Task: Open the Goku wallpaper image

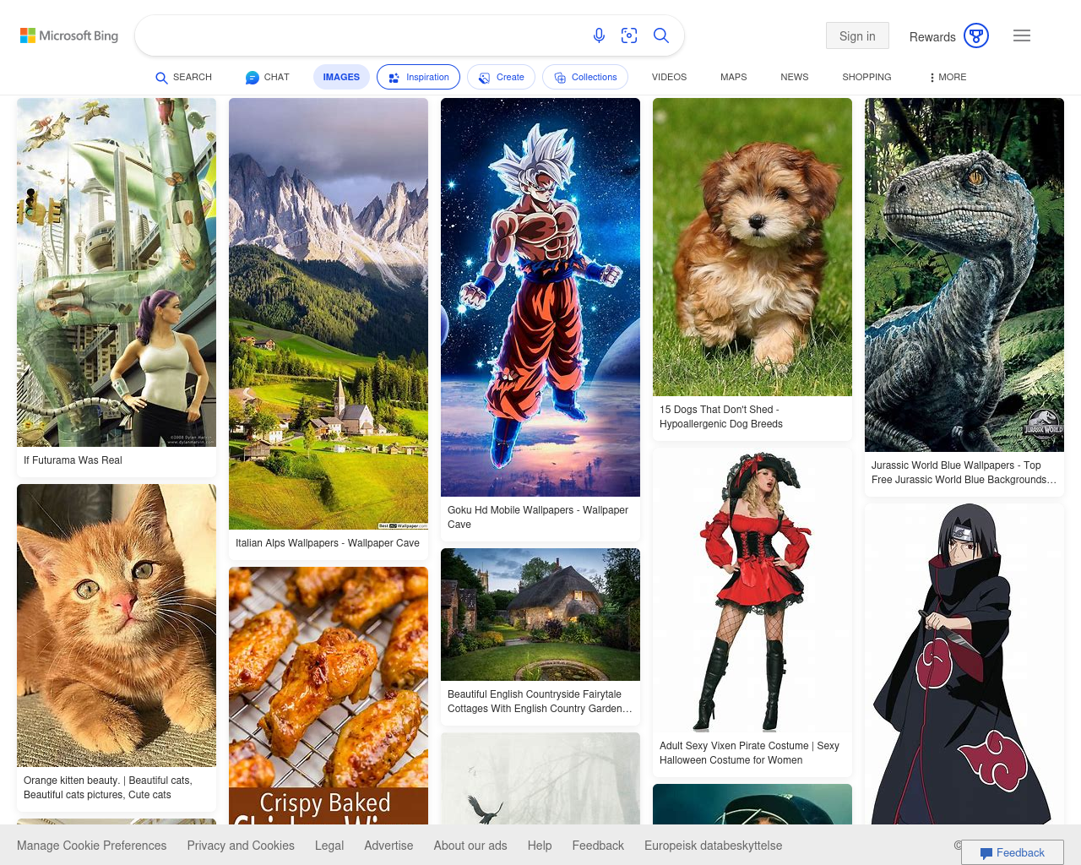Action: 540,297
